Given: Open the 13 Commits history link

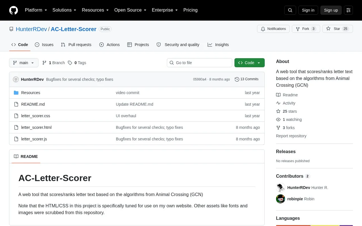Looking at the screenshot, I should point(247,79).
